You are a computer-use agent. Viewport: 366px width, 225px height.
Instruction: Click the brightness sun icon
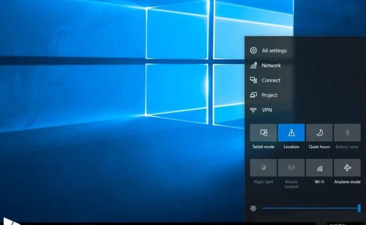[253, 208]
